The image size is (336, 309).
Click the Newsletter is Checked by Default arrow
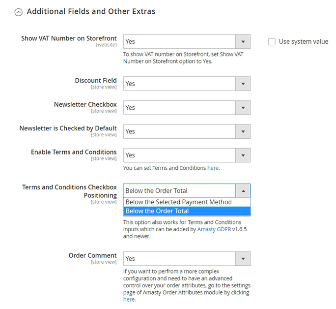pyautogui.click(x=243, y=131)
